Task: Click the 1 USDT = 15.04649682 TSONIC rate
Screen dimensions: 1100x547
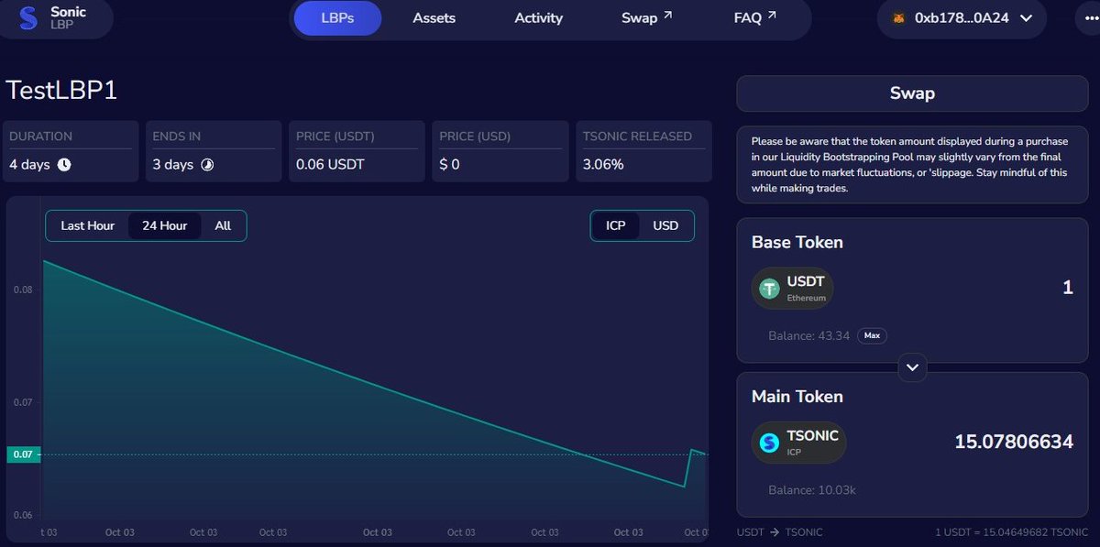Action: [x=1012, y=532]
